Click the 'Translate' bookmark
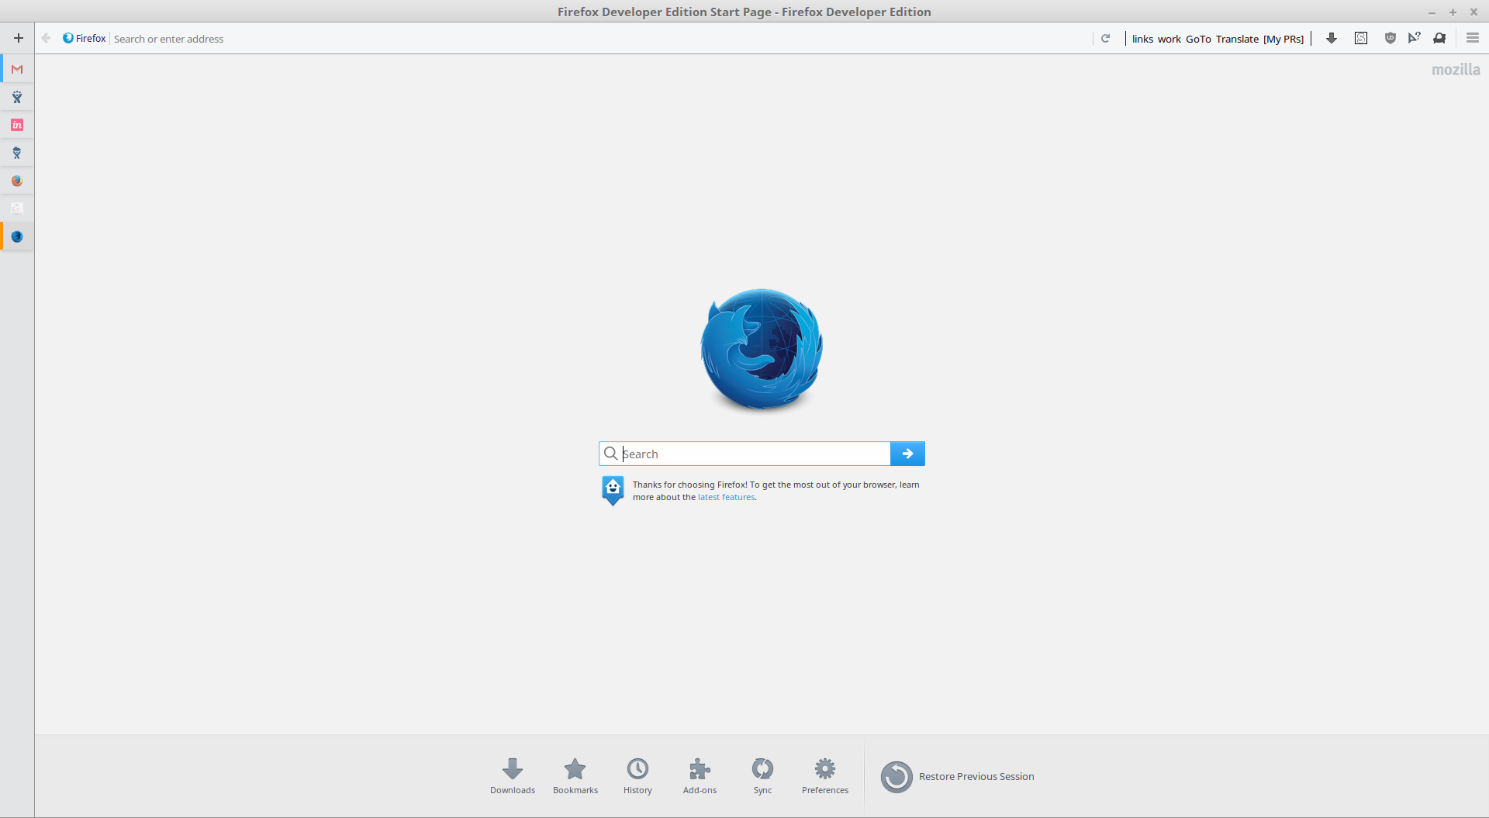Screen dimensions: 1489x818 [1237, 39]
